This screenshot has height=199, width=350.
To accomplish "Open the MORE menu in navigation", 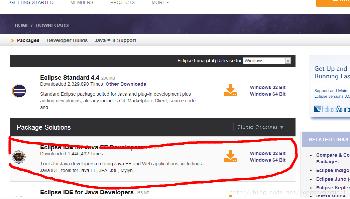I will (x=160, y=2).
